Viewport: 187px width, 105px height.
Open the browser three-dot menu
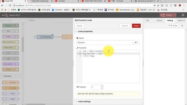(x=184, y=6)
